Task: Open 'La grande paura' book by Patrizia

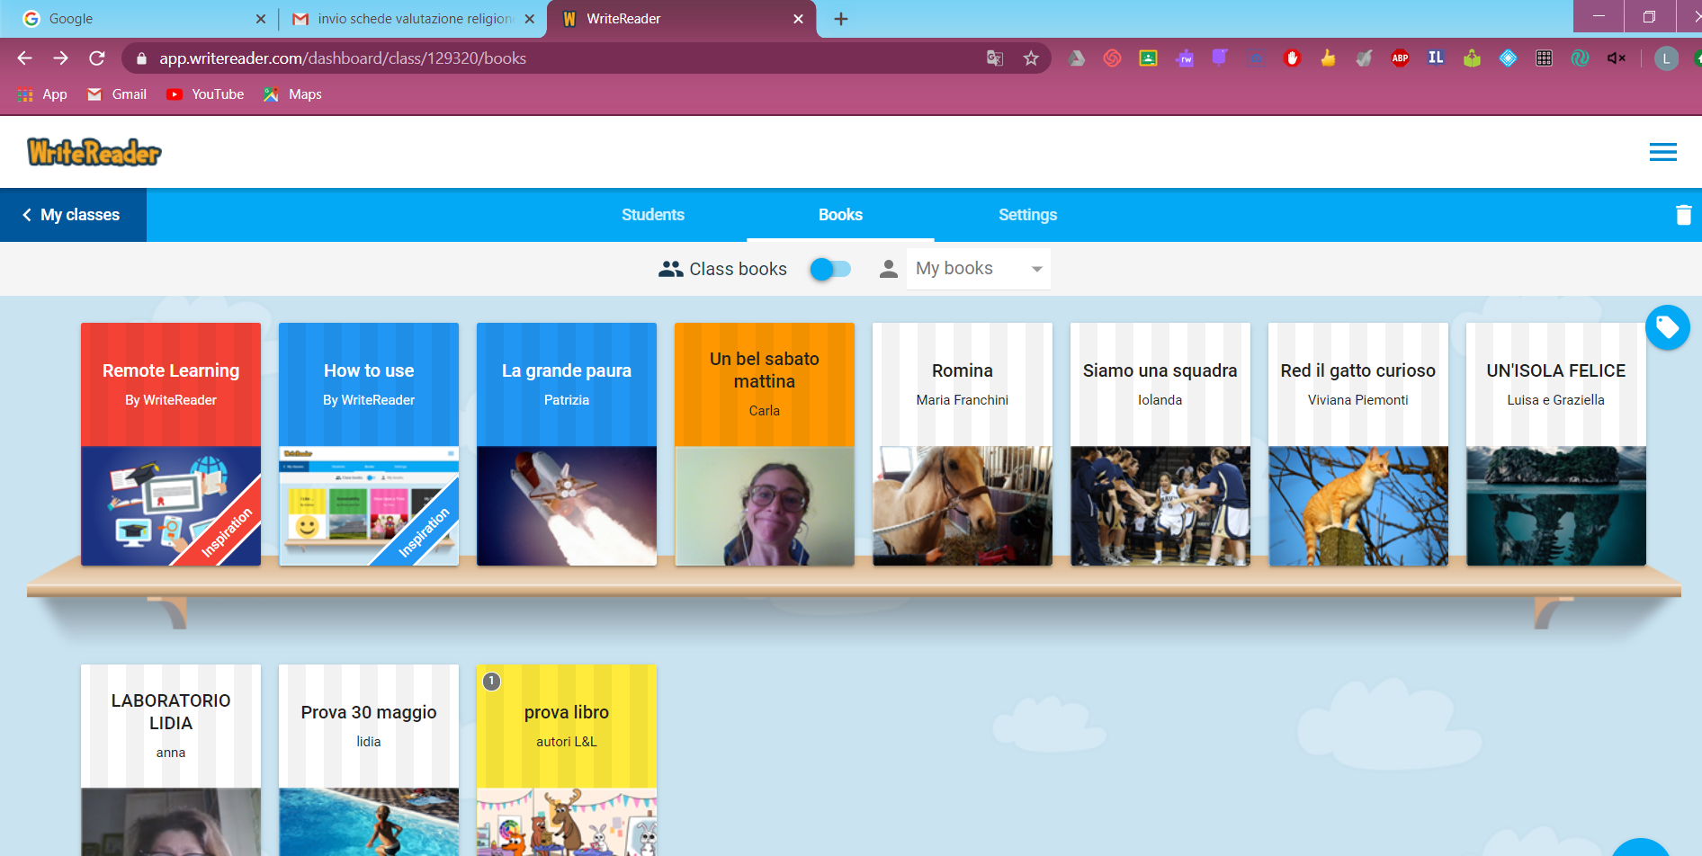Action: (567, 444)
